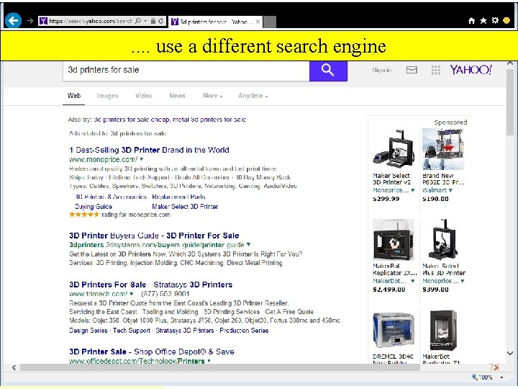Open MakerBot Replicator 2X product image

pyautogui.click(x=393, y=240)
